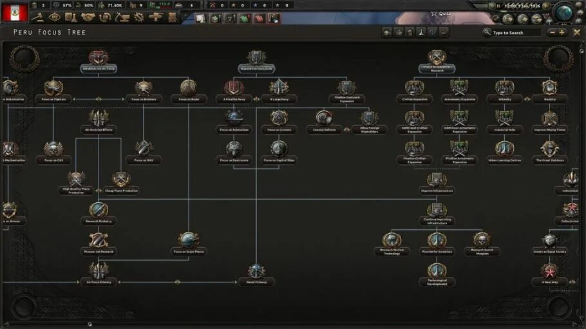This screenshot has width=586, height=329.
Task: Select the Focus on Scout Planes node
Action: (x=189, y=244)
